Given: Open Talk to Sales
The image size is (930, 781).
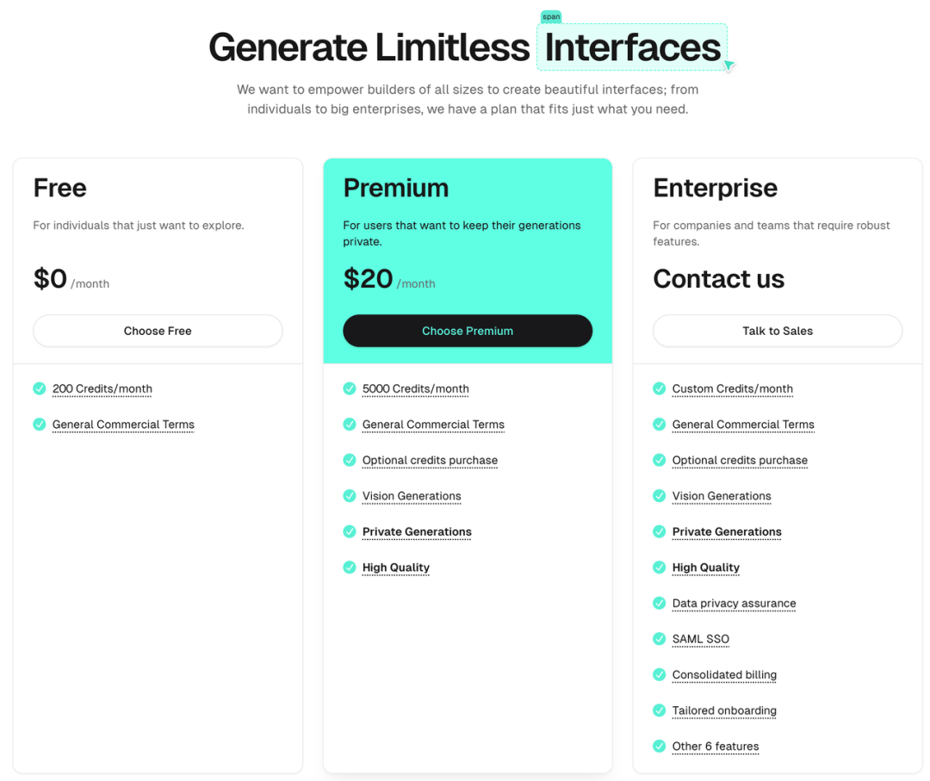Looking at the screenshot, I should click(778, 331).
